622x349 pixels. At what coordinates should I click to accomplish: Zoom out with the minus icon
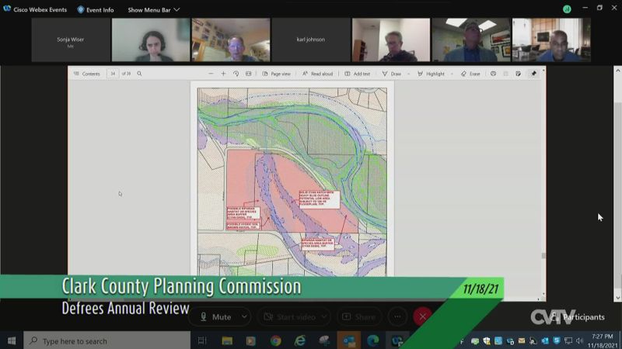(x=211, y=74)
